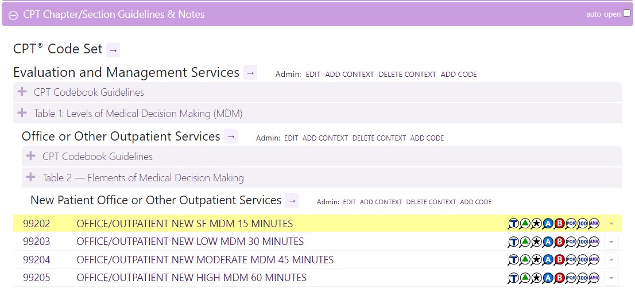Viewport: 635px width, 292px height.
Task: Click EDIT for Office or Other Outpatient Services
Action: point(291,138)
